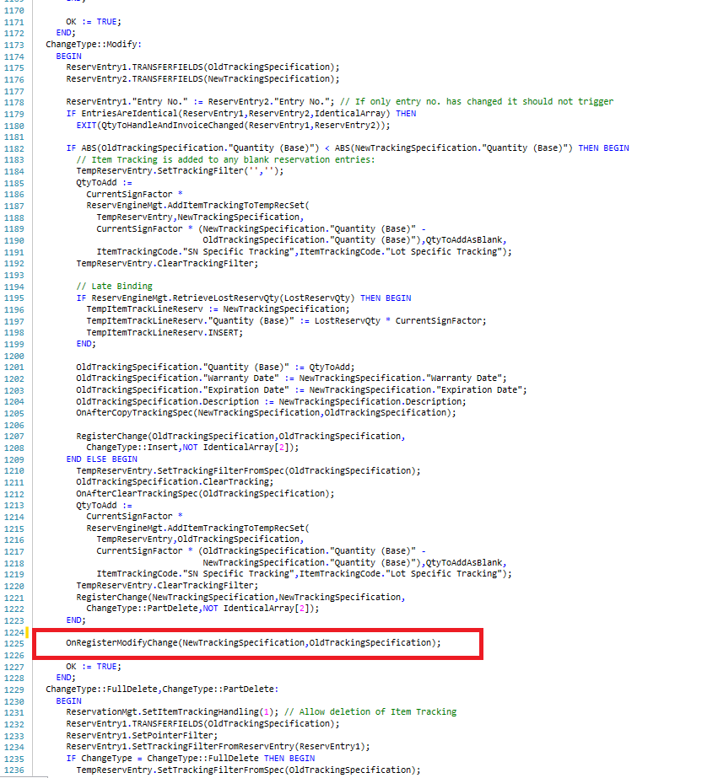Click 'ChangeType::FullDelete,ChangeType::PartDelete:' label
Image resolution: width=718 pixels, height=778 pixels.
[162, 689]
